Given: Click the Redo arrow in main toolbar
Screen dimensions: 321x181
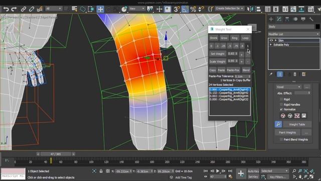Looking at the screenshot, I should 14,9.
